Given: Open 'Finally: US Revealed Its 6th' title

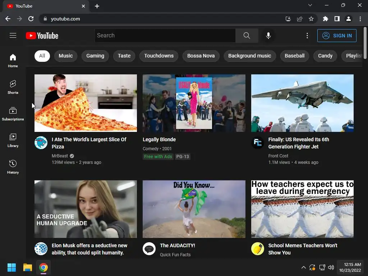Looking at the screenshot, I should tap(299, 143).
